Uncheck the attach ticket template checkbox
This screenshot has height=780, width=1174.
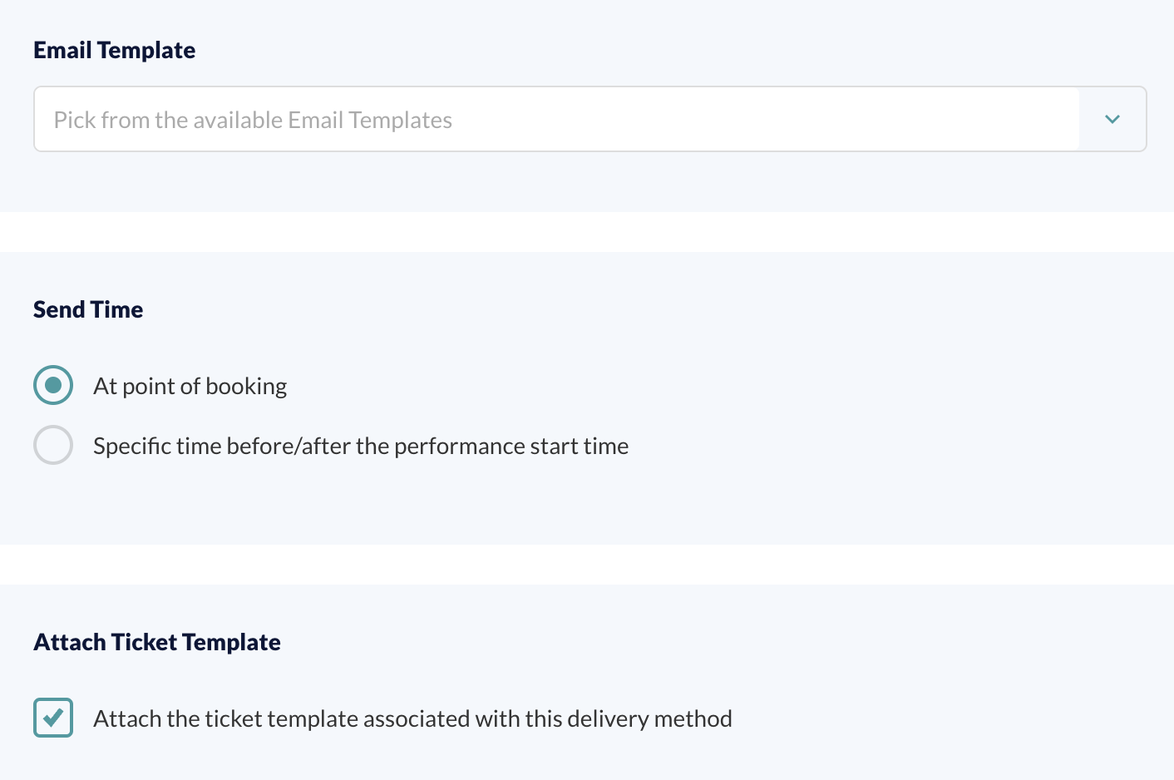click(53, 718)
